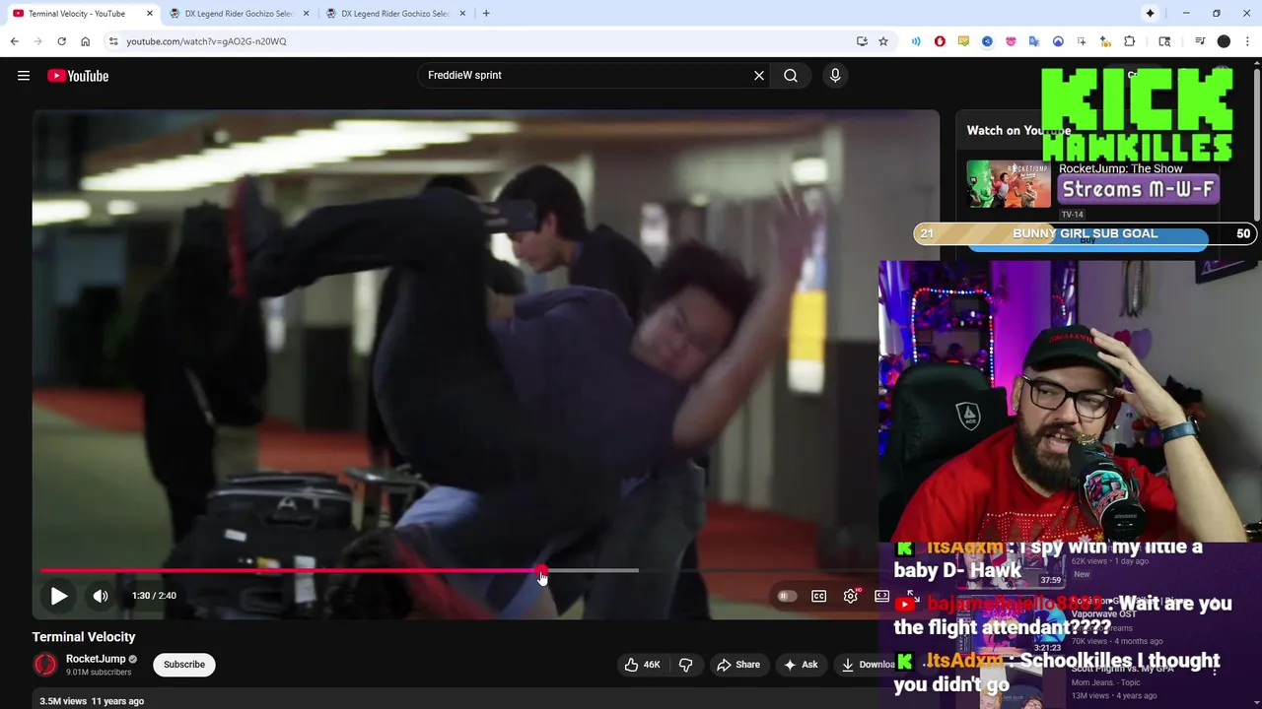The image size is (1262, 709).
Task: Seek by clicking the red progress bar
Action: [291, 570]
